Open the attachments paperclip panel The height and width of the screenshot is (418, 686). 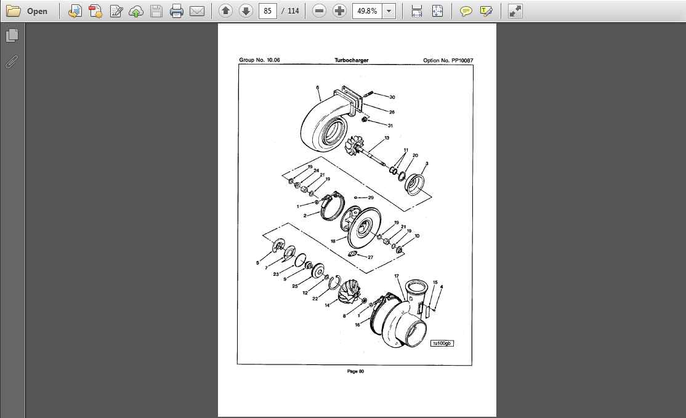12,62
